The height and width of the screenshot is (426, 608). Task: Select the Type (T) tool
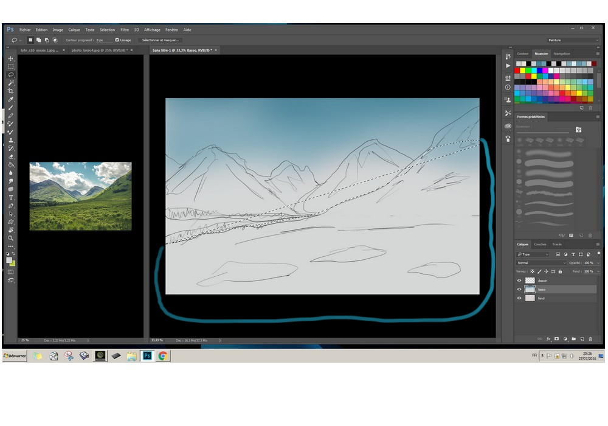coord(10,198)
